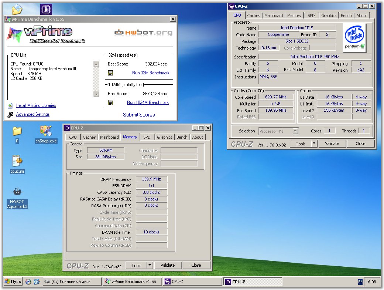This screenshot has height=290, width=384.
Task: Switch to wPrime Benchmark v1.55 taskbar button
Action: (133, 281)
